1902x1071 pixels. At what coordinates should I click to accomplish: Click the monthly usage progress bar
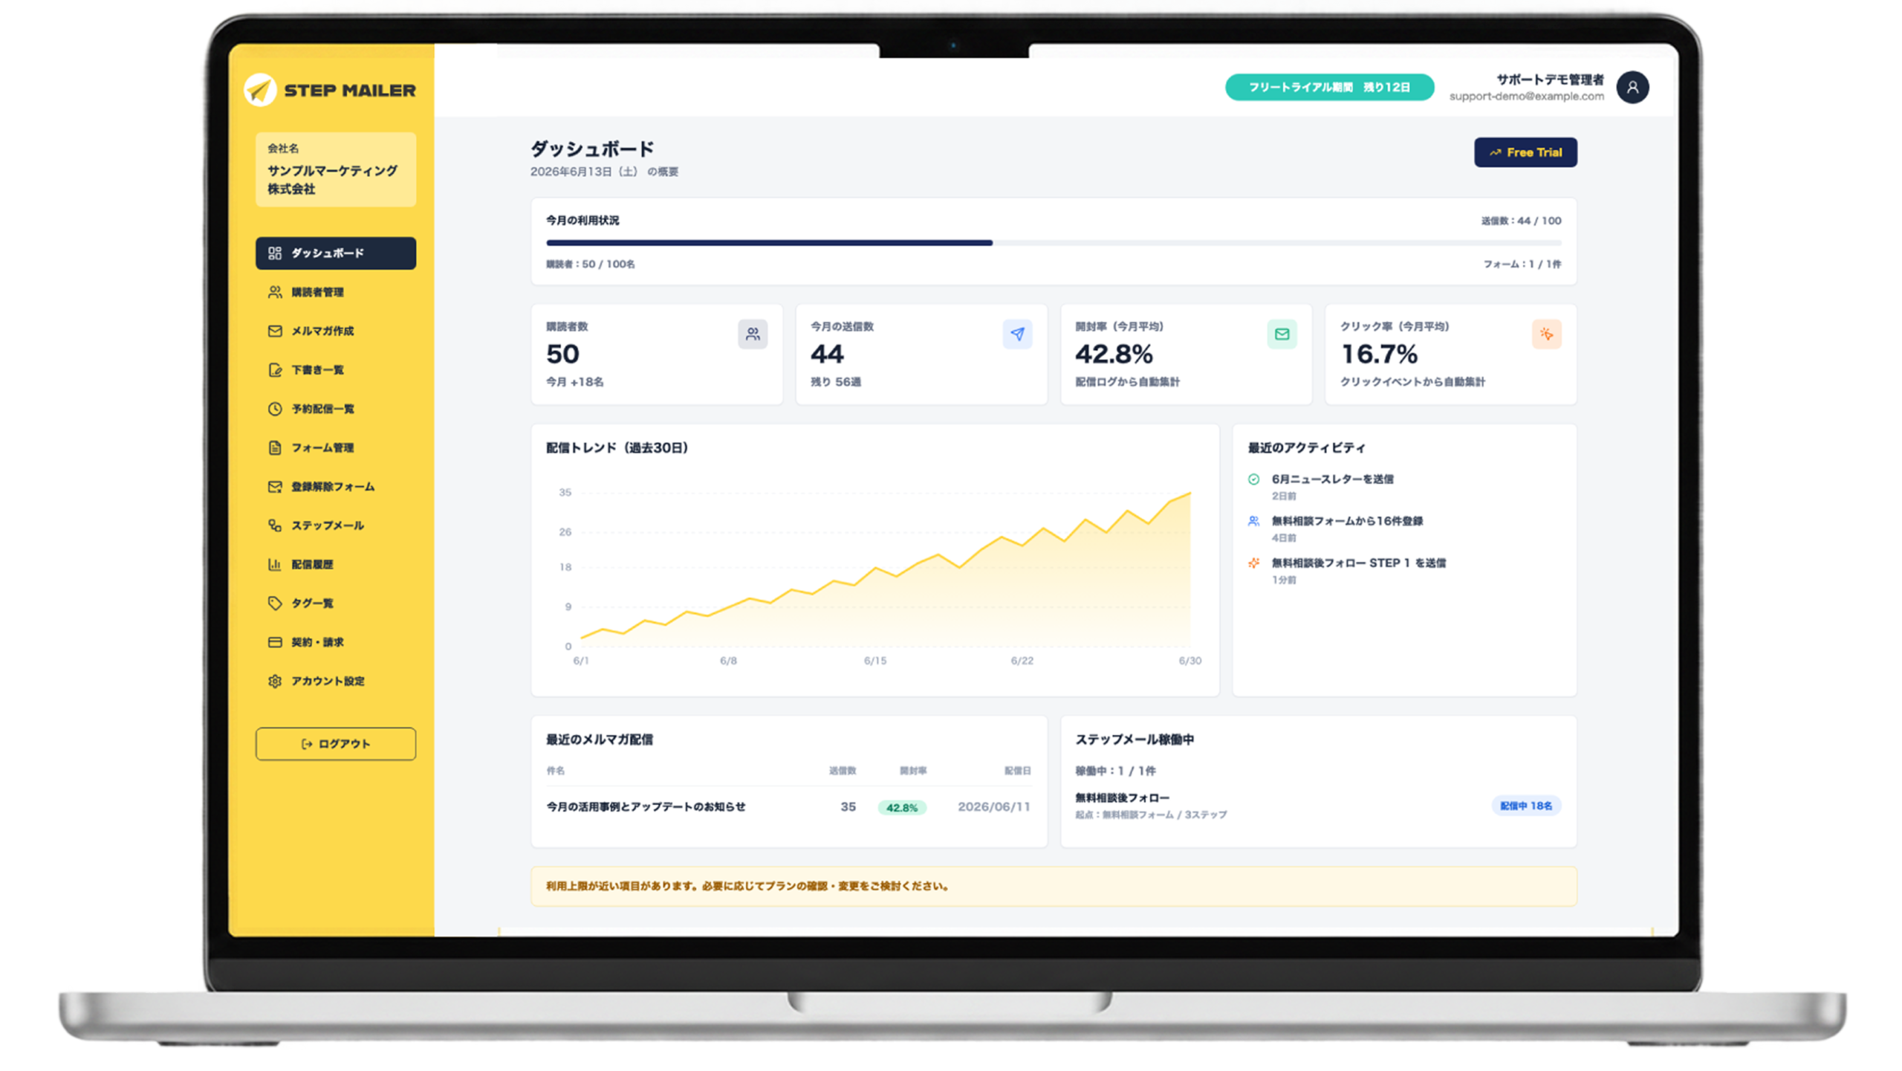point(1054,243)
